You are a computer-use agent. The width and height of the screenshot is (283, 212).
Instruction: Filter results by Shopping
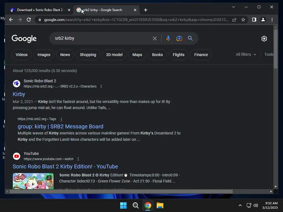click(88, 55)
